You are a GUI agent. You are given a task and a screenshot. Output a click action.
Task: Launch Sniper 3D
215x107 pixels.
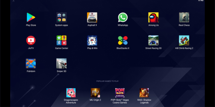tap(62, 63)
